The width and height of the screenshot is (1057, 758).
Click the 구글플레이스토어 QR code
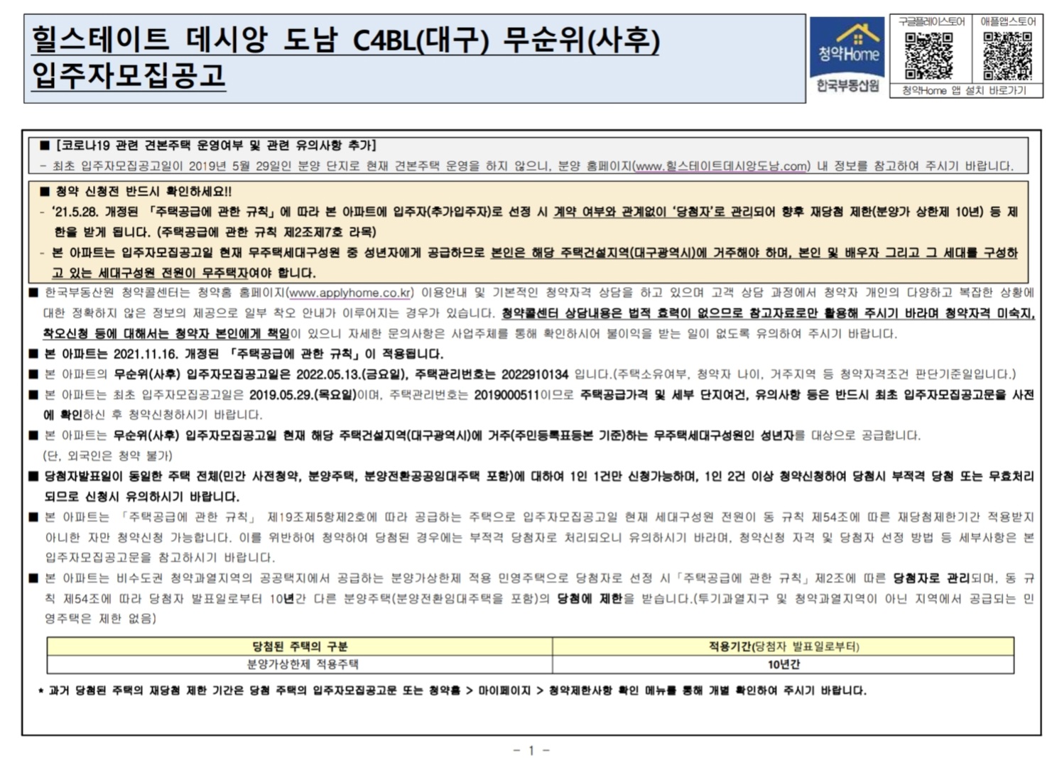(x=929, y=55)
